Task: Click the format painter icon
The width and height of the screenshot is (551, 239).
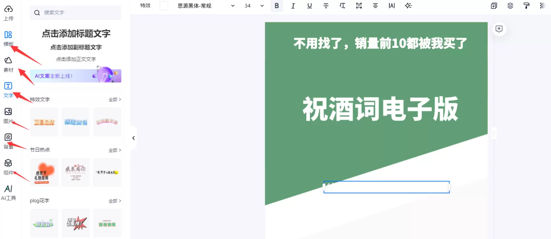Action: (x=527, y=6)
